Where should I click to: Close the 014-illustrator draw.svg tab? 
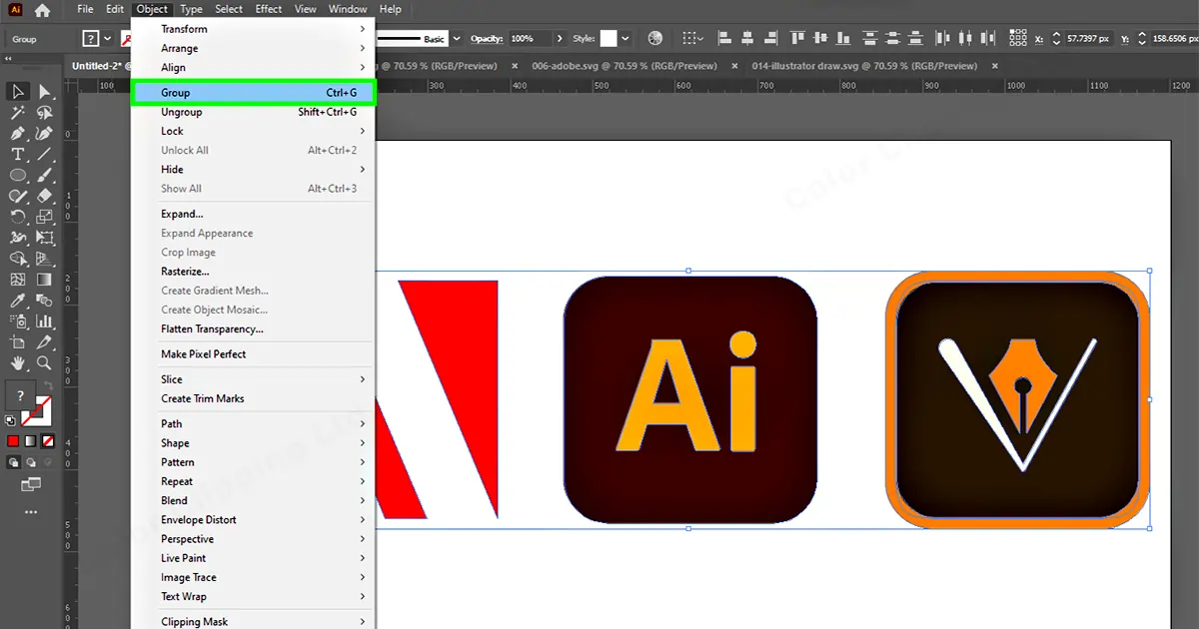pos(996,66)
